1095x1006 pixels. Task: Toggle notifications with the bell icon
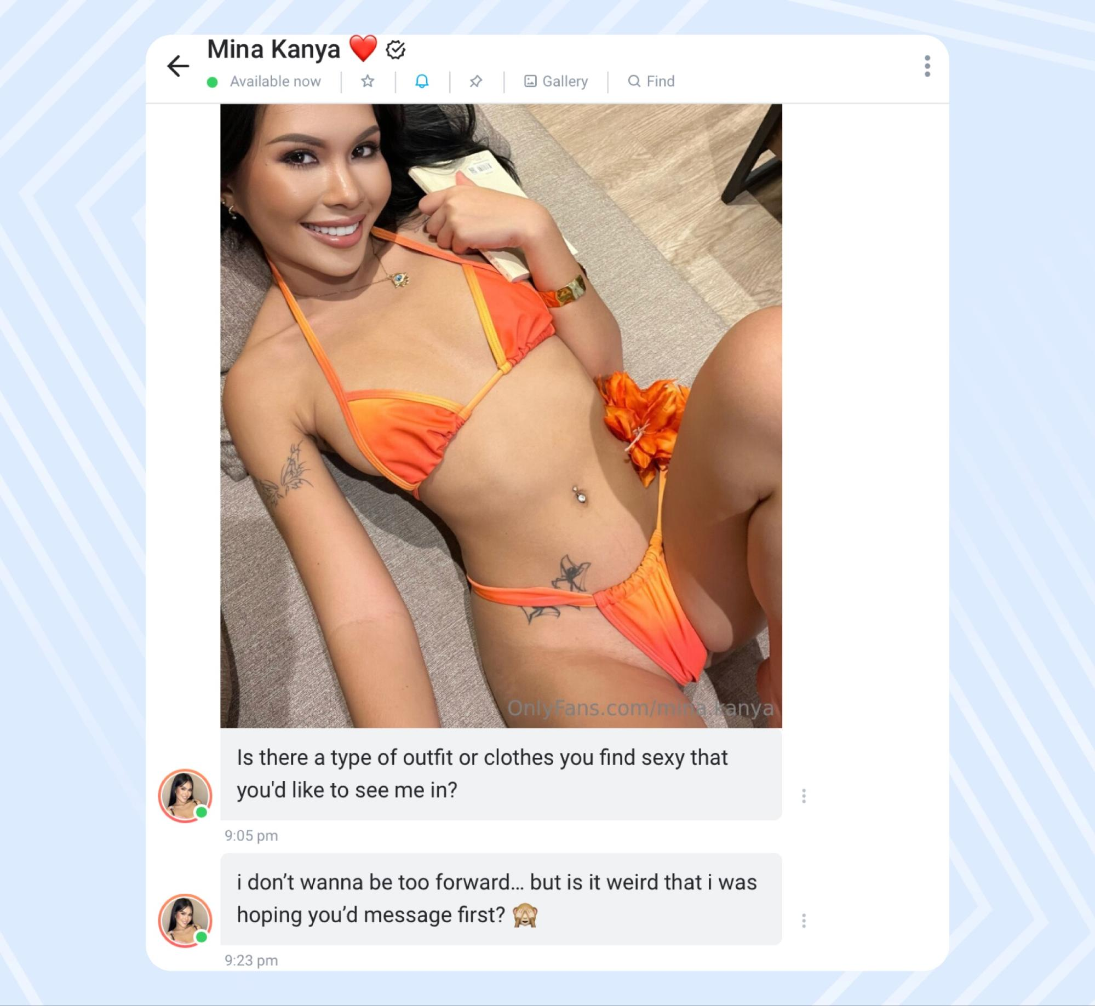[x=422, y=82]
